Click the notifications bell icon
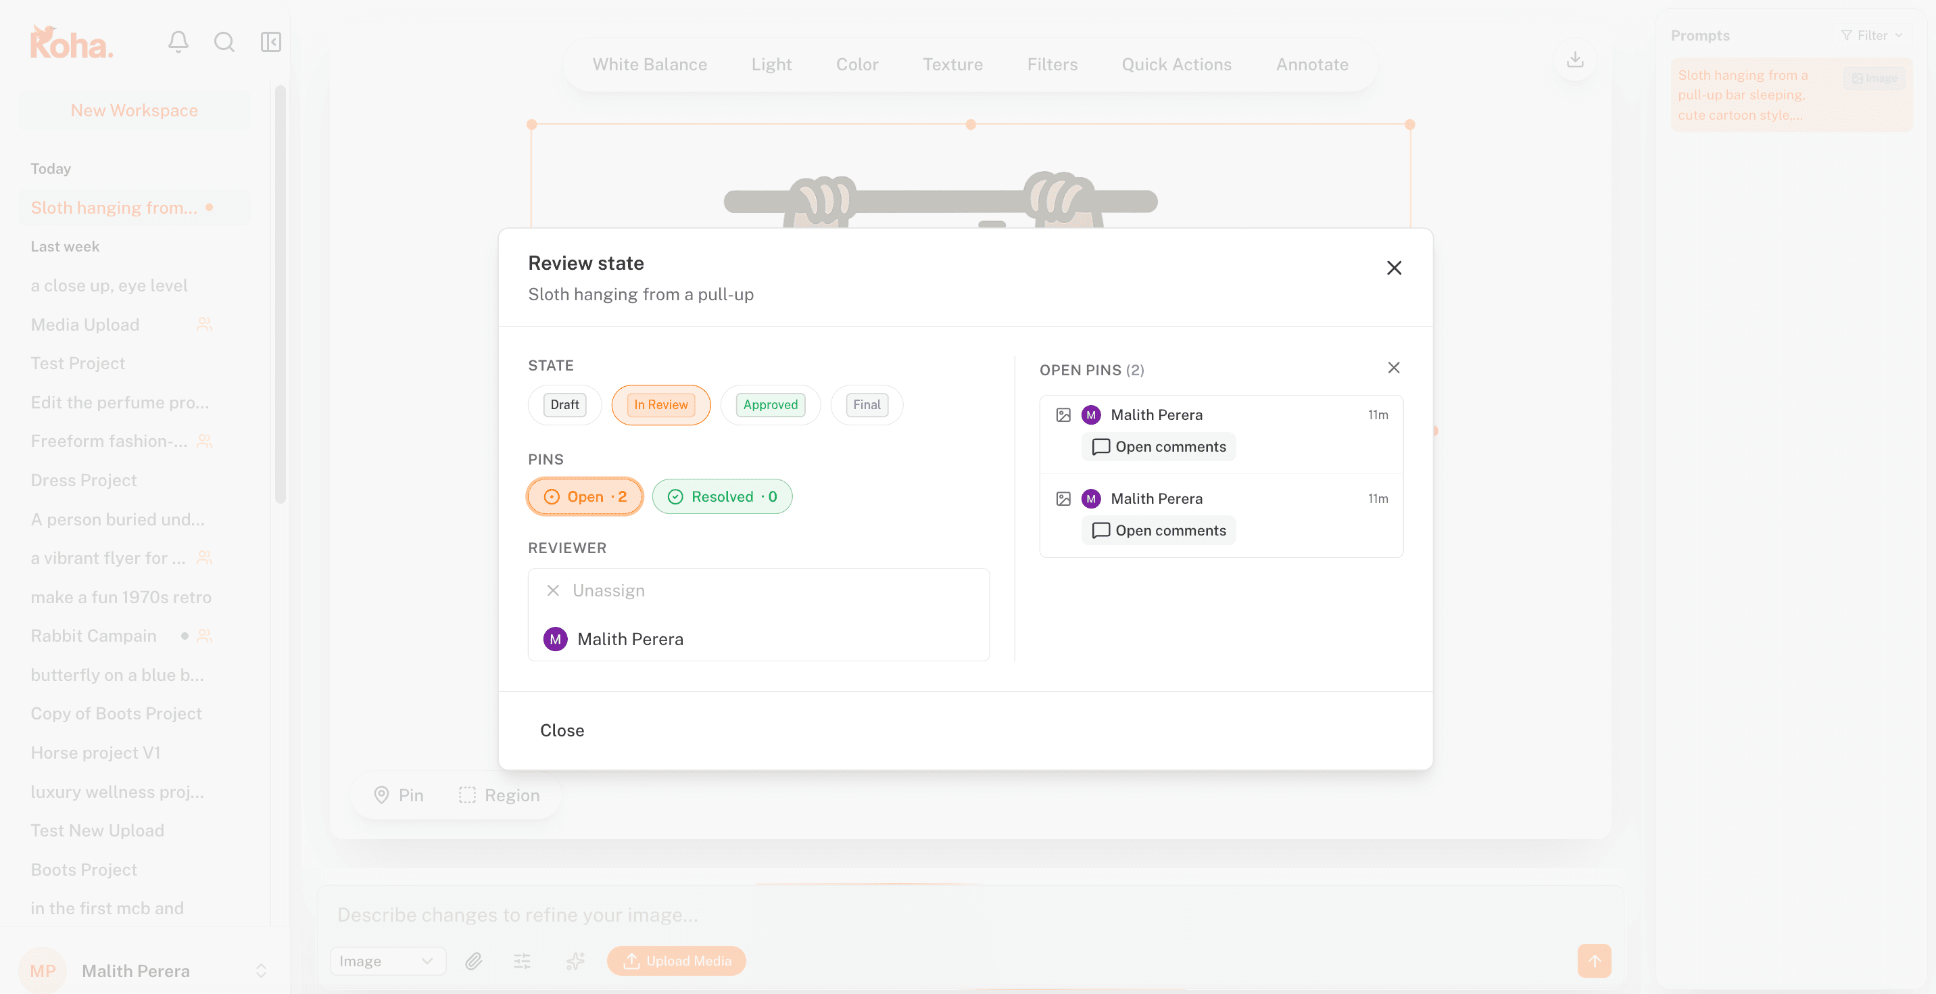 [178, 42]
